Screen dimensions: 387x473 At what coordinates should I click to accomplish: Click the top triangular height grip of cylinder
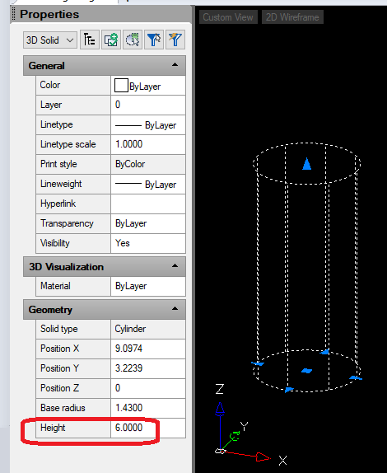[307, 164]
